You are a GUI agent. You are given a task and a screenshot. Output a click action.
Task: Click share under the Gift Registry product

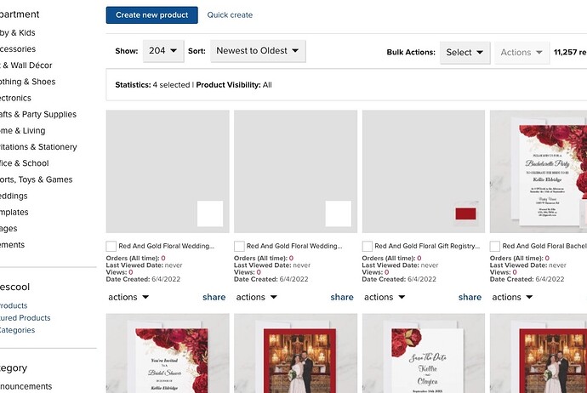(x=470, y=297)
